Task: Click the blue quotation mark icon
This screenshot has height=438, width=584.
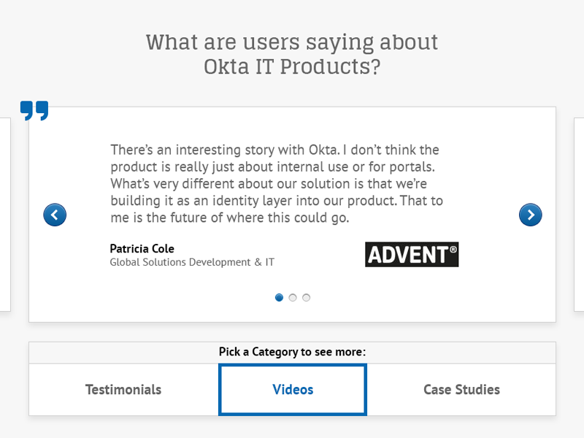Action: click(x=34, y=111)
